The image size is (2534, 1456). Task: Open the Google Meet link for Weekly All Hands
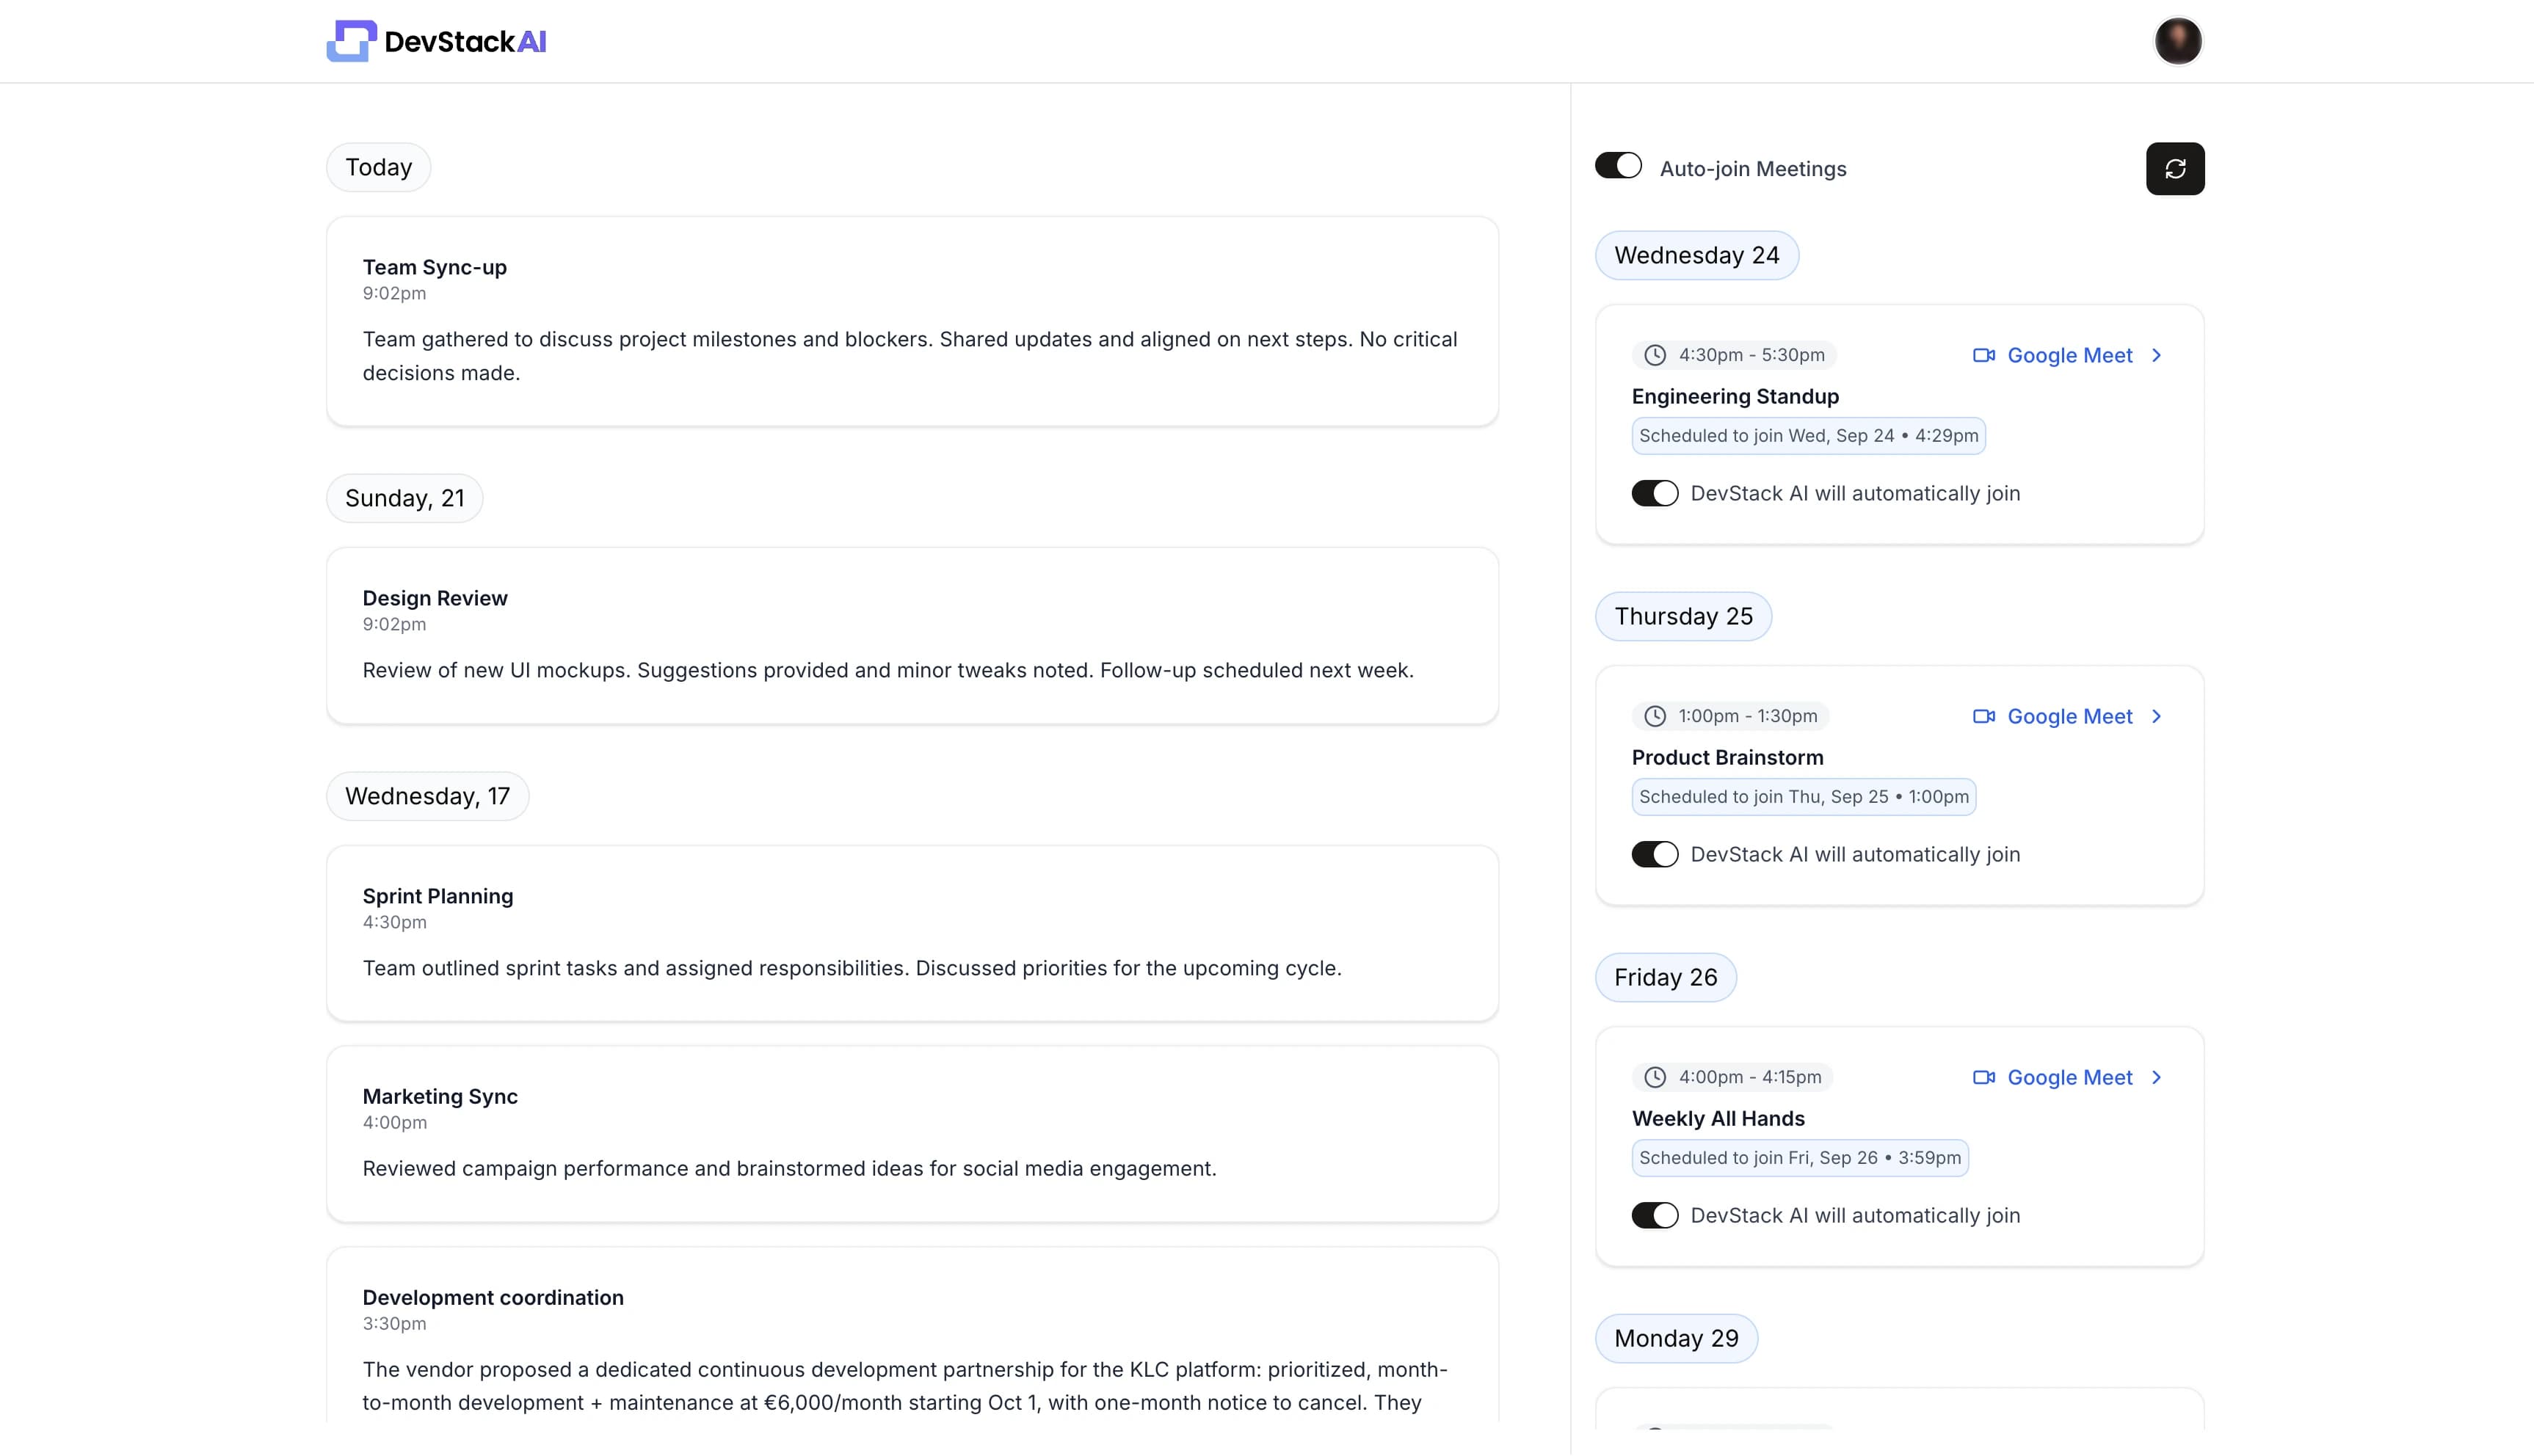click(2068, 1077)
